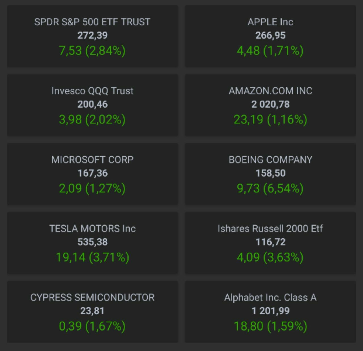
Task: Click SPDR's change 7,53 (2,84%)
Action: (92, 51)
